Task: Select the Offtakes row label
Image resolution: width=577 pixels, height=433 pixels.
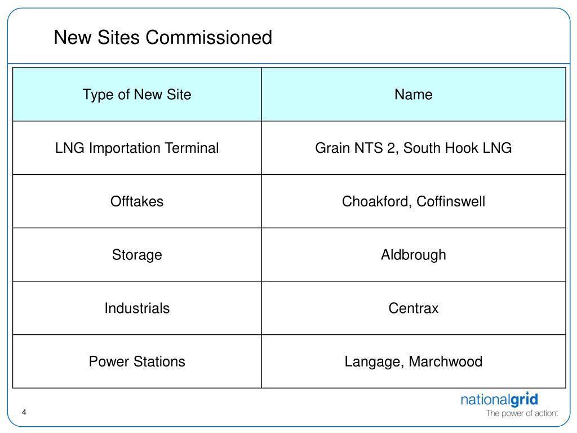Action: coord(137,201)
